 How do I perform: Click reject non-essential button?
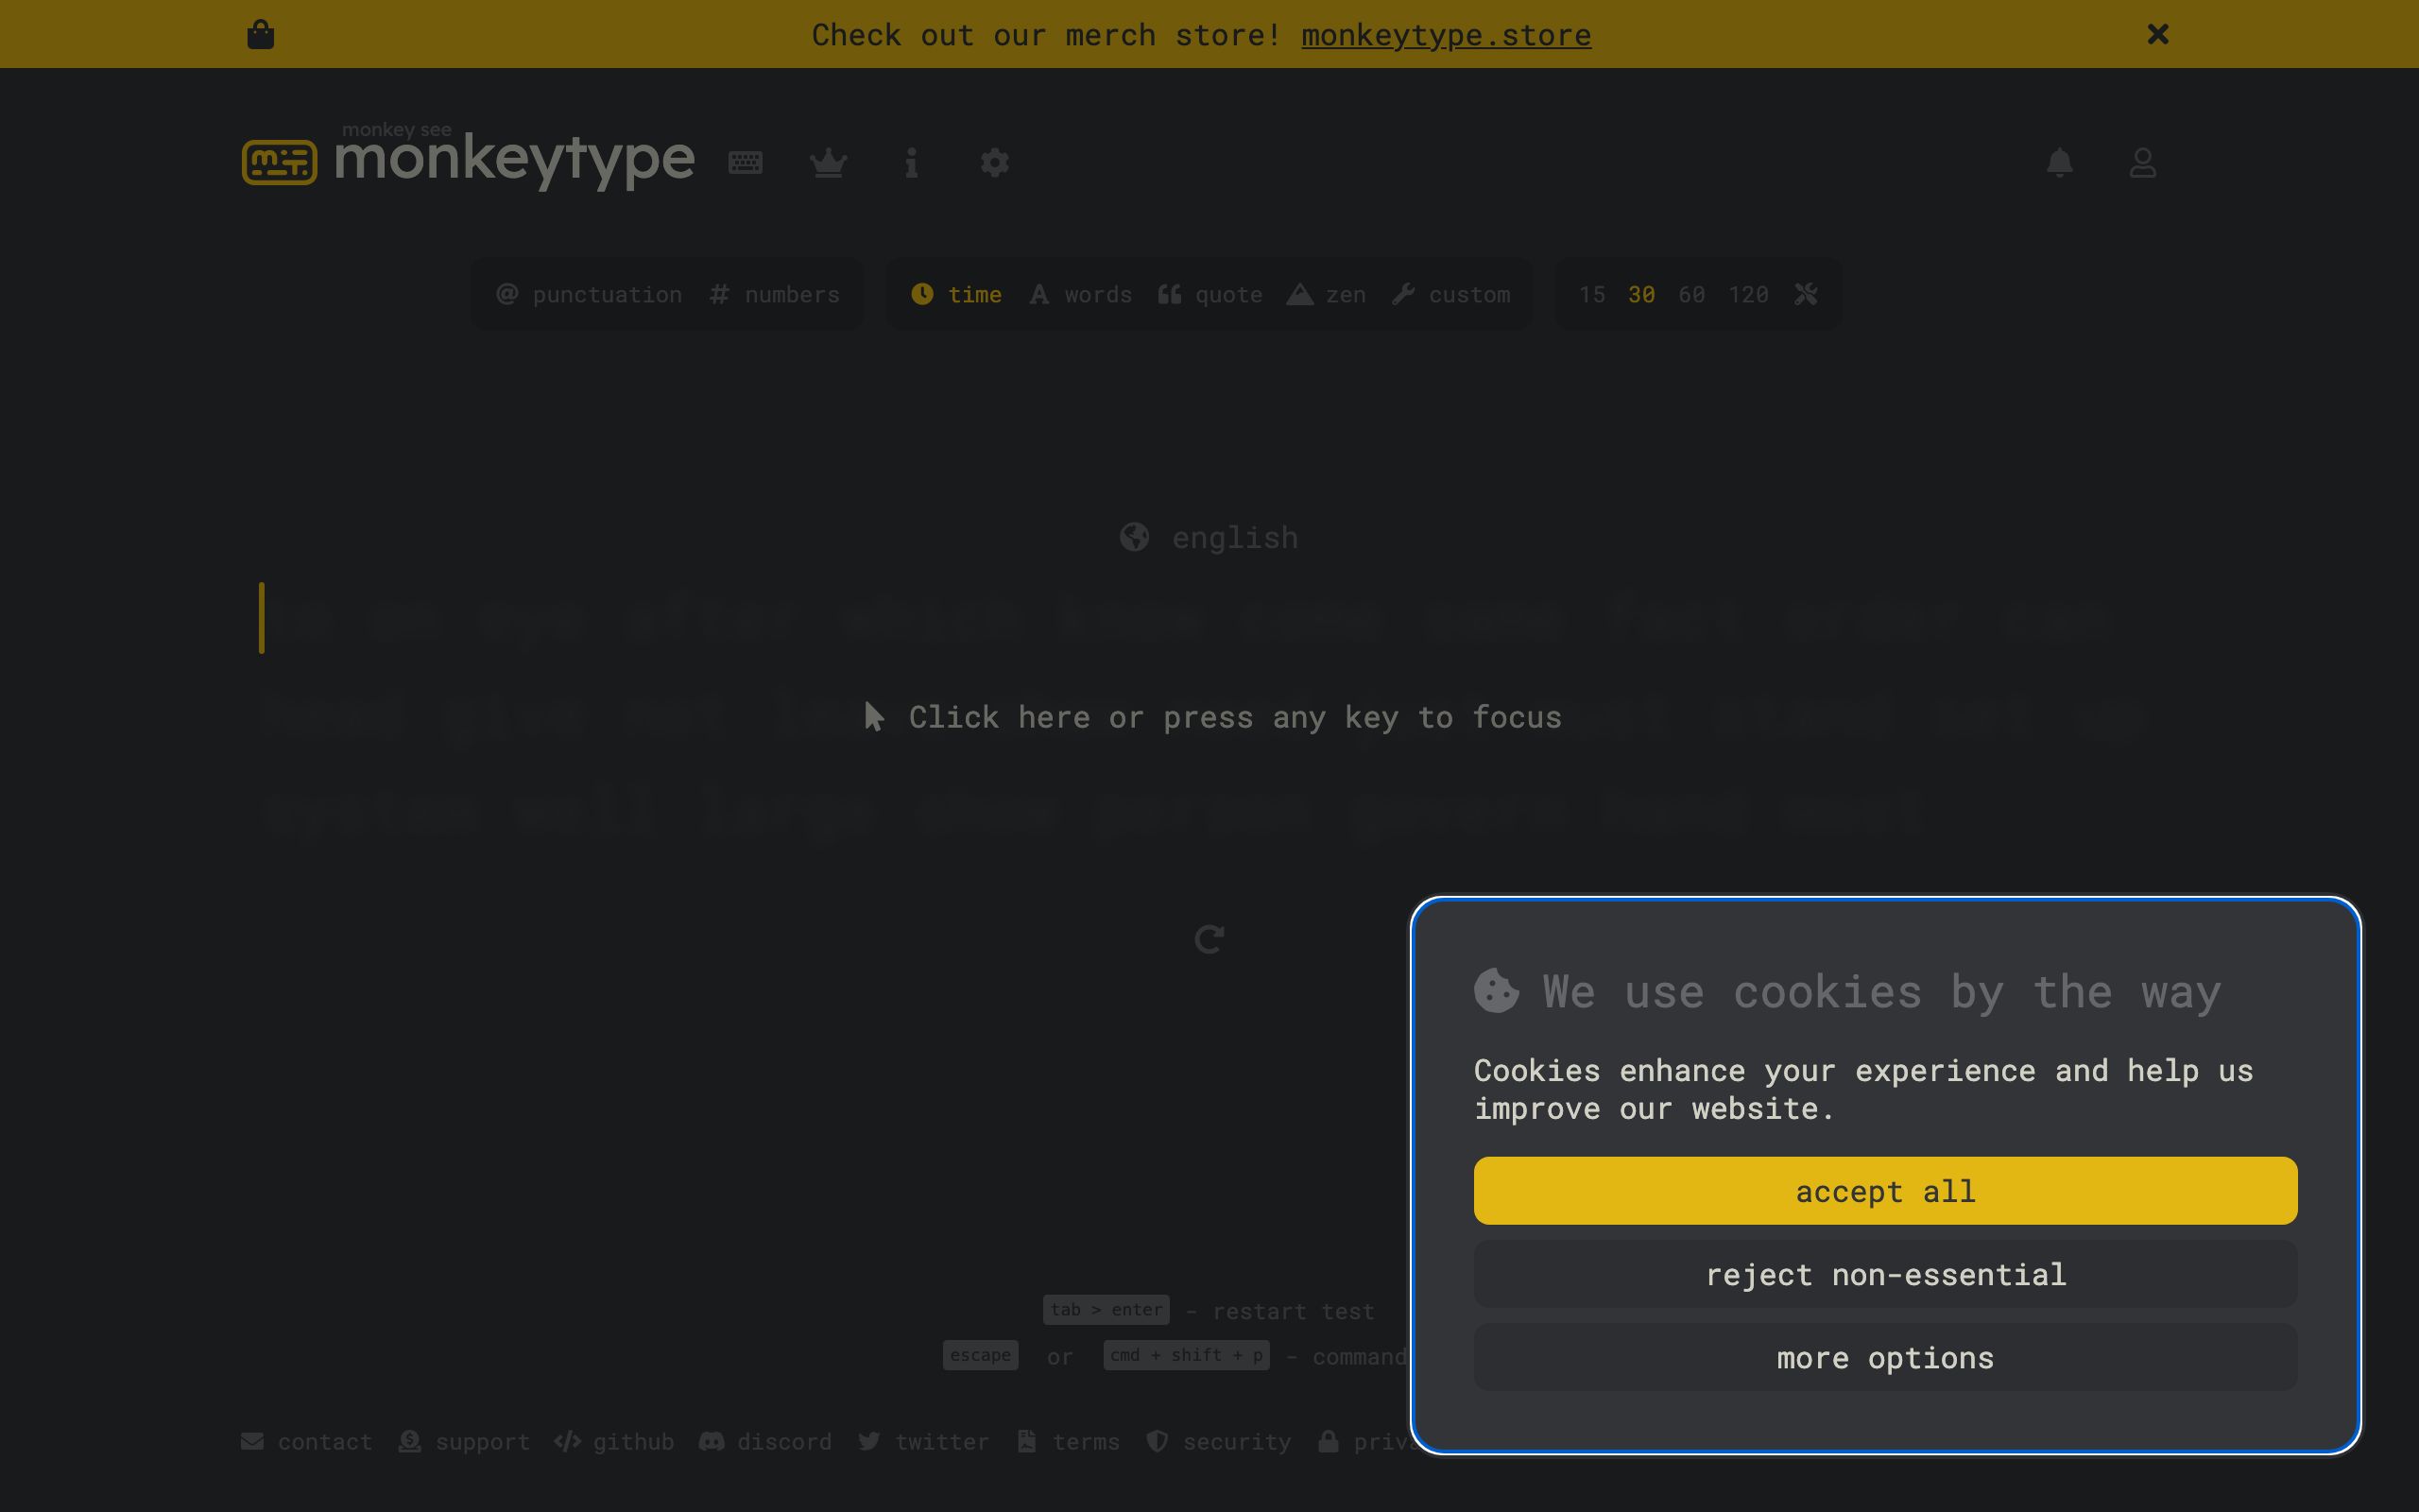[1885, 1274]
